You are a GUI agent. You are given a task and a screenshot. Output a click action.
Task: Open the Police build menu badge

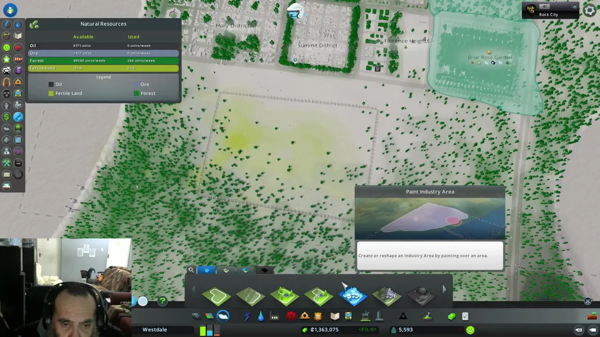pyautogui.click(x=318, y=316)
